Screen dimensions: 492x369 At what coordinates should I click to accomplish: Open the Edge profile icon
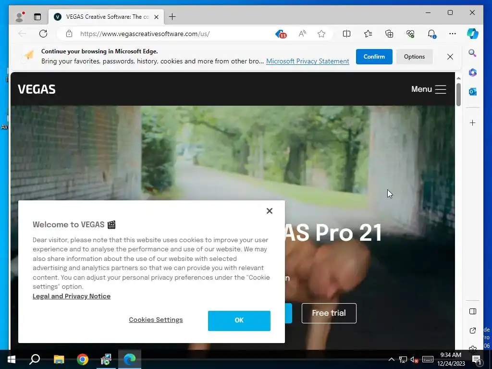click(20, 17)
